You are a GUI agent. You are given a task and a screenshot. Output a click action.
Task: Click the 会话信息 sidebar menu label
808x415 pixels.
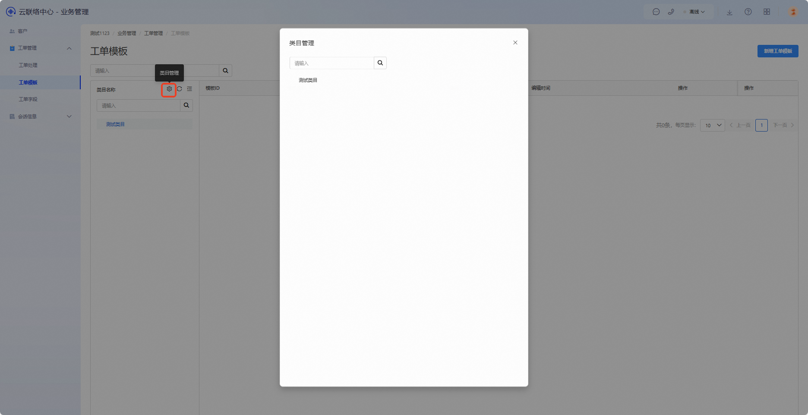27,116
